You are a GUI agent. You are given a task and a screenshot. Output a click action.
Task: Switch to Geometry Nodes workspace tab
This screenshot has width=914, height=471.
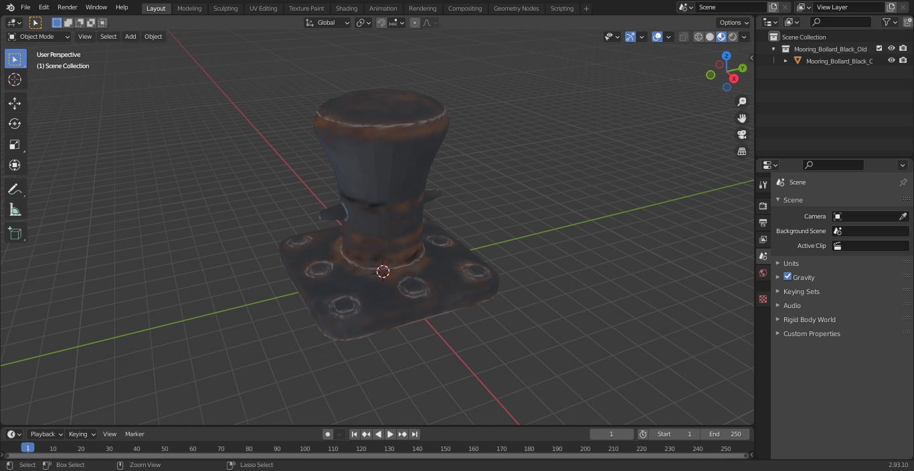coord(516,9)
